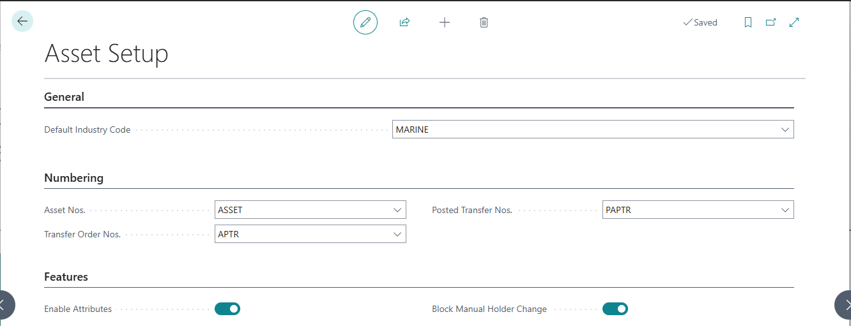The height and width of the screenshot is (326, 851).
Task: Click the Asset Nos. text field
Action: [x=300, y=210]
